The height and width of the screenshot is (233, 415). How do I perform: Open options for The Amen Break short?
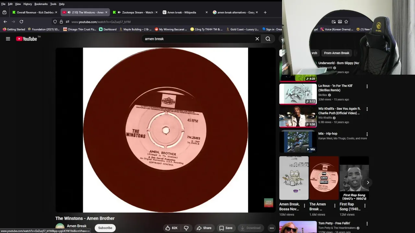(335, 205)
